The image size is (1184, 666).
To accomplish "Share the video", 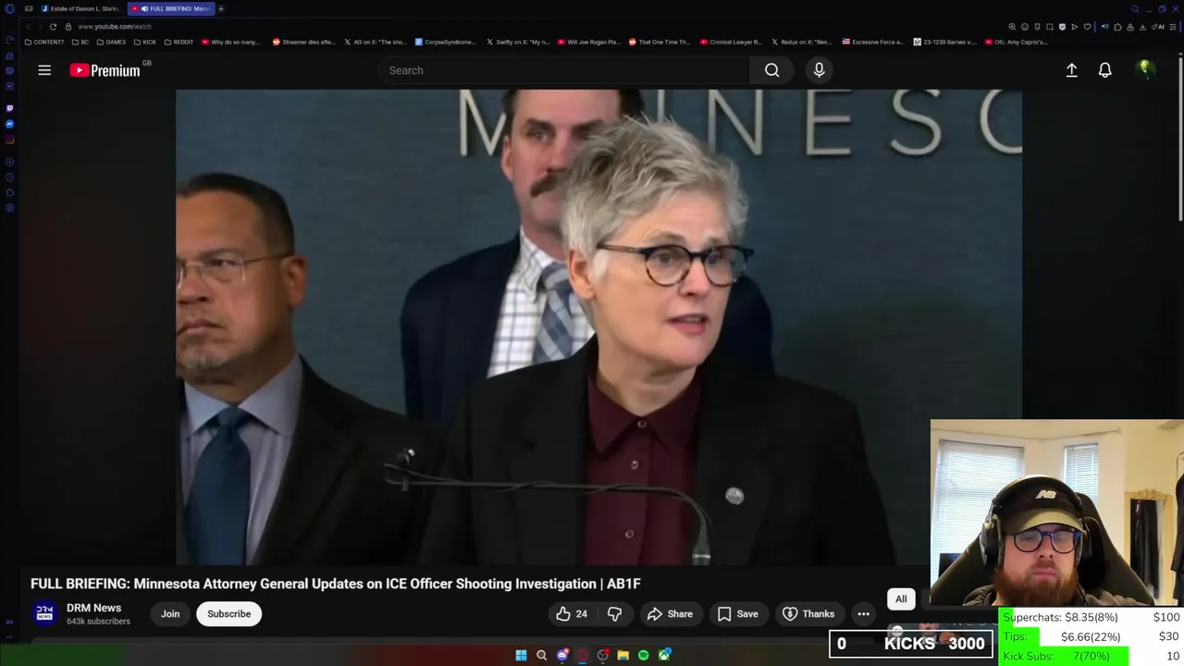I will point(670,614).
